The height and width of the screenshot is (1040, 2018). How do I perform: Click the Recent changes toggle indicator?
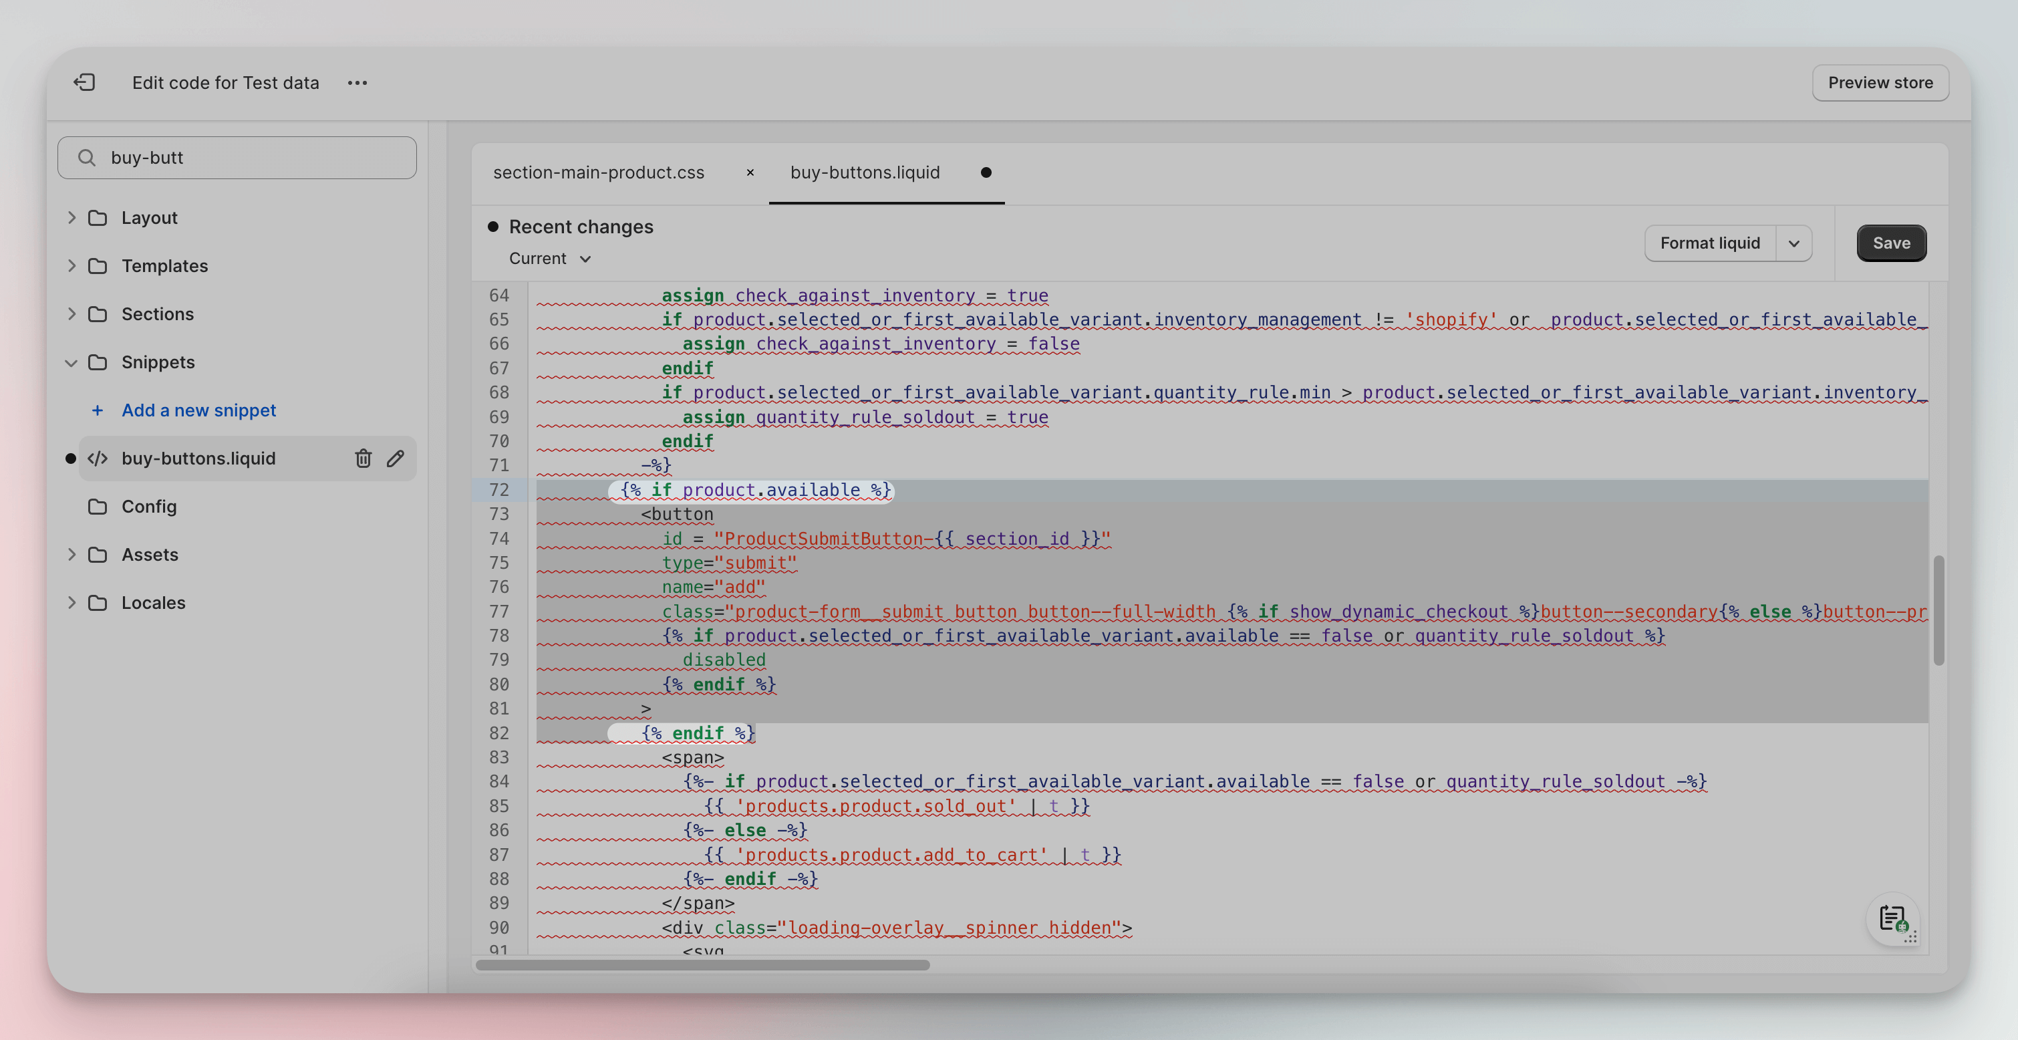click(x=493, y=225)
